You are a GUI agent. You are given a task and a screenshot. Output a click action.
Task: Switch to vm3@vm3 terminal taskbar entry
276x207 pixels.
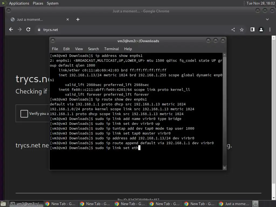26,204
